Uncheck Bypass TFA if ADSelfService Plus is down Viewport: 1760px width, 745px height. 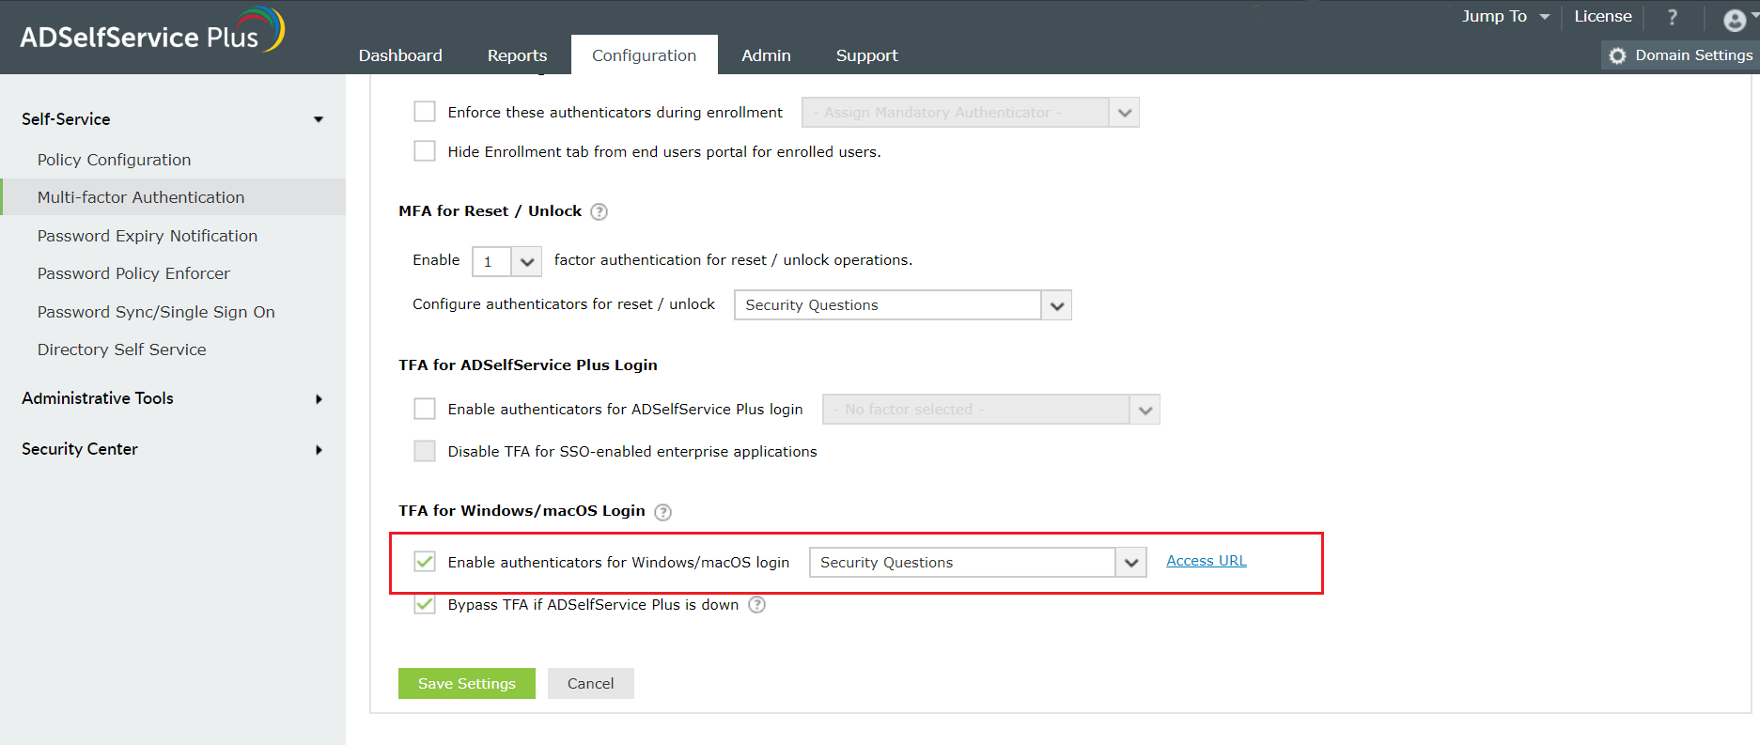coord(425,604)
